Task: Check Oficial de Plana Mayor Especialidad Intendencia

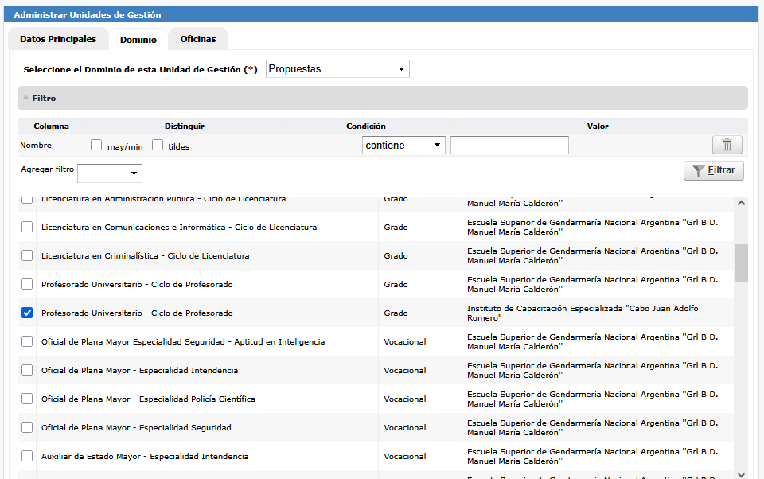Action: pyautogui.click(x=27, y=370)
